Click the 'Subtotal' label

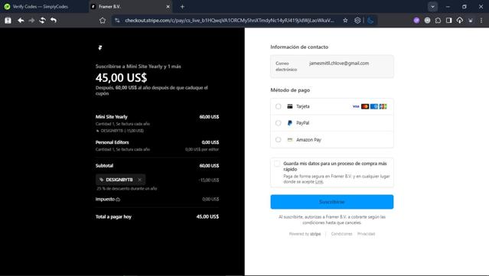104,166
